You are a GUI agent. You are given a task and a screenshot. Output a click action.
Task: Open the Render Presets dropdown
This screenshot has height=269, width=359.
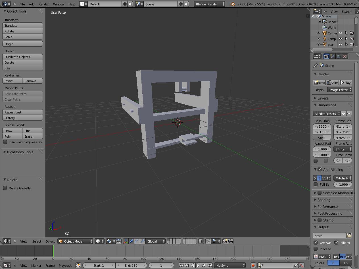327,113
